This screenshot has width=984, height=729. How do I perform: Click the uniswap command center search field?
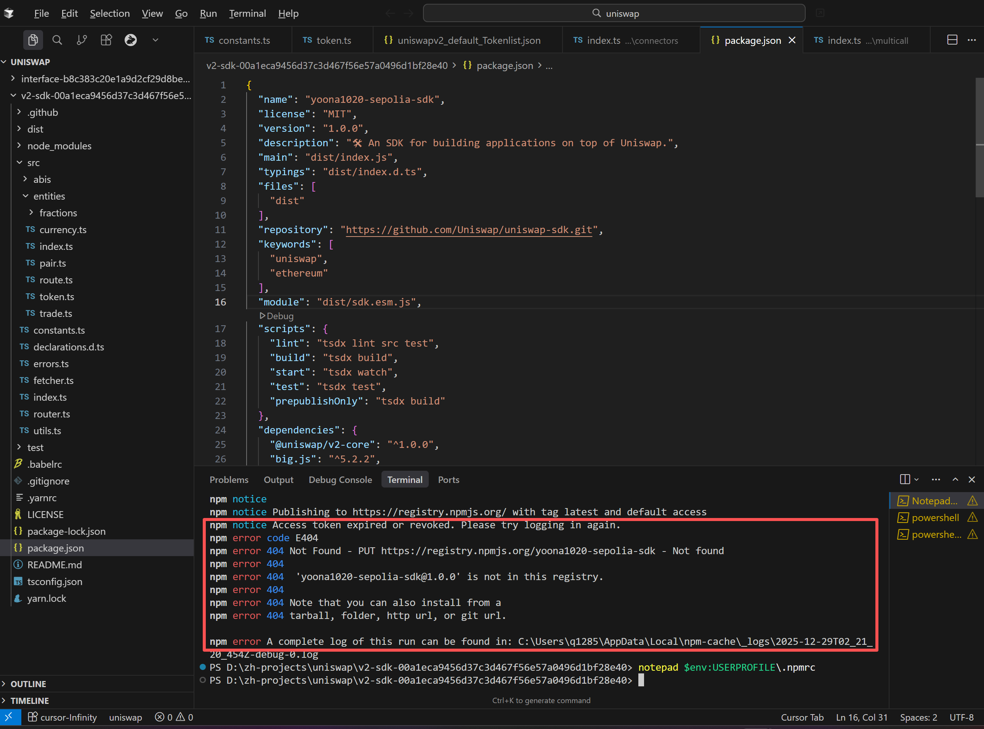(614, 13)
